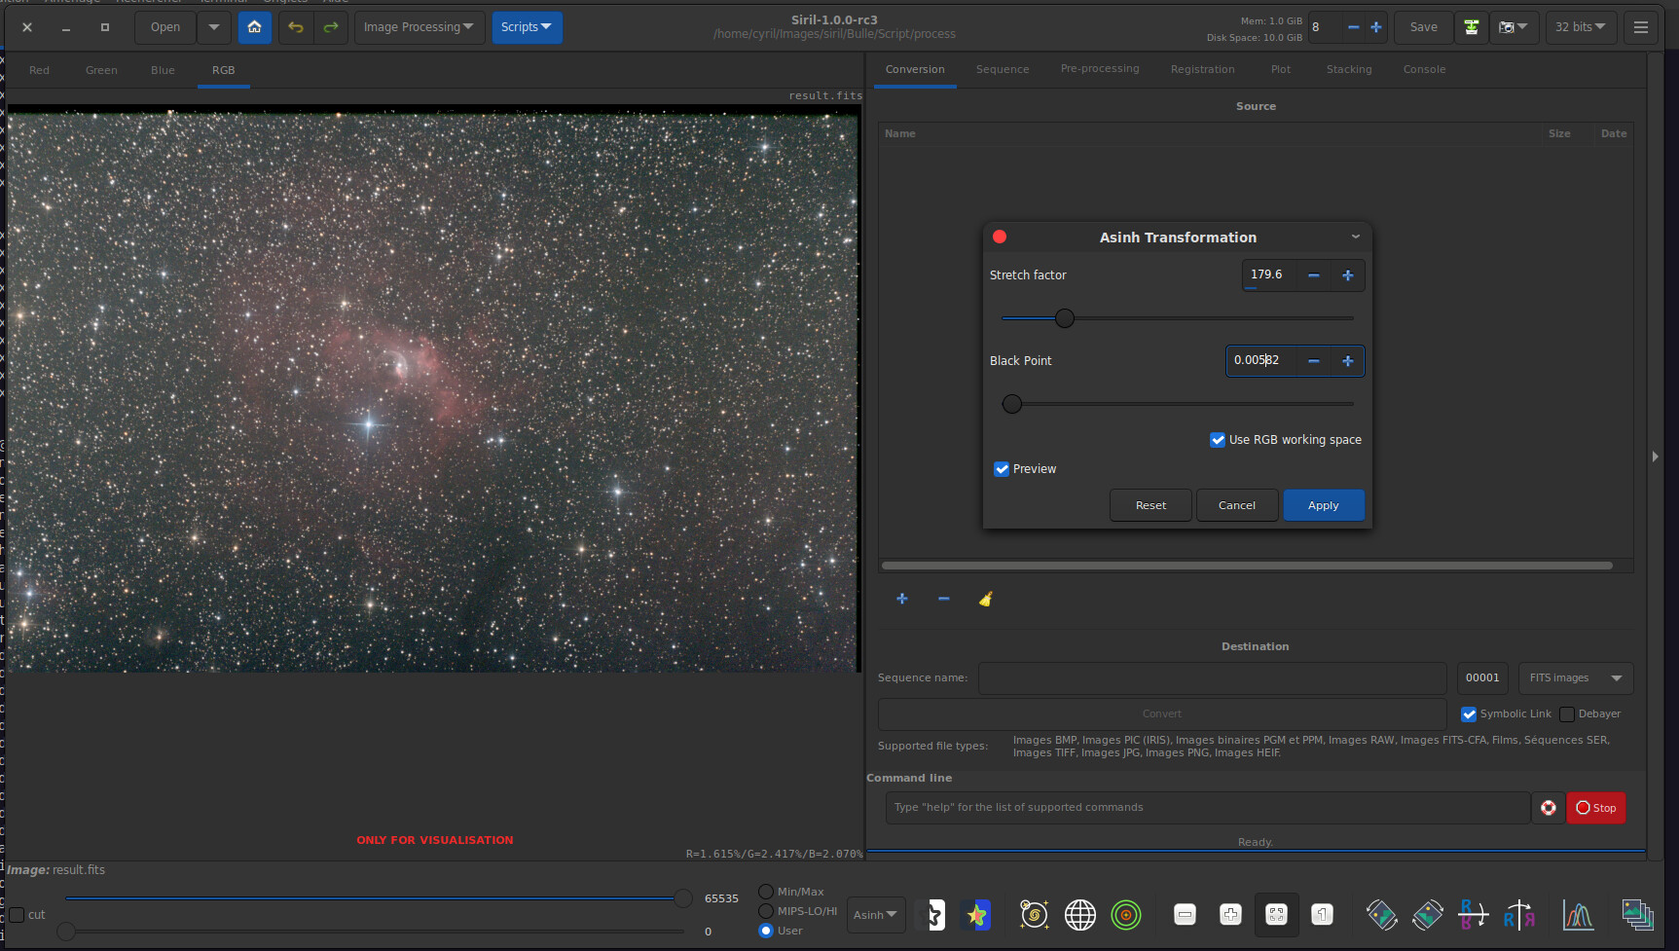Select the Min/Max radio button
The width and height of the screenshot is (1679, 951).
pos(766,892)
